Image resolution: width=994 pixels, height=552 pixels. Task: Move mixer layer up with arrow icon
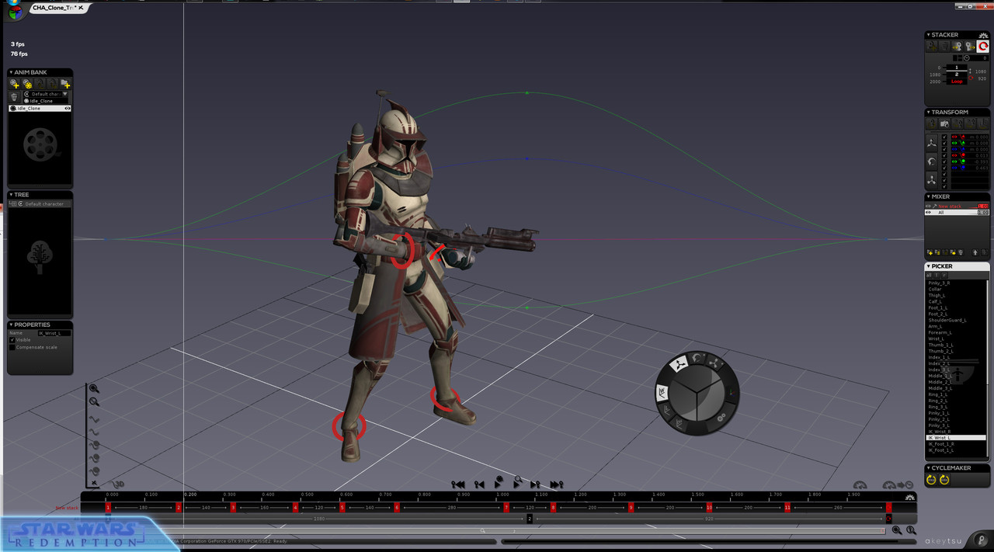click(x=975, y=252)
